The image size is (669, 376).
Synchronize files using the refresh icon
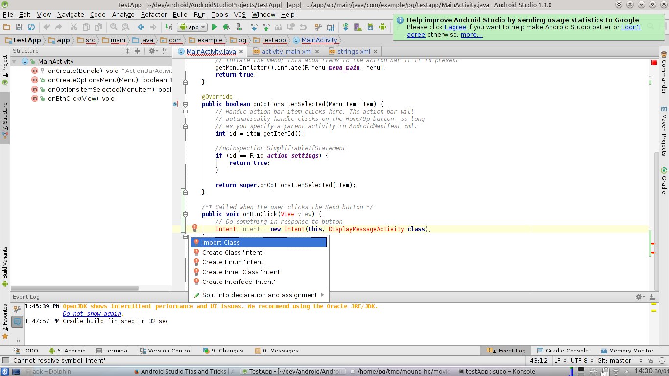pos(31,27)
